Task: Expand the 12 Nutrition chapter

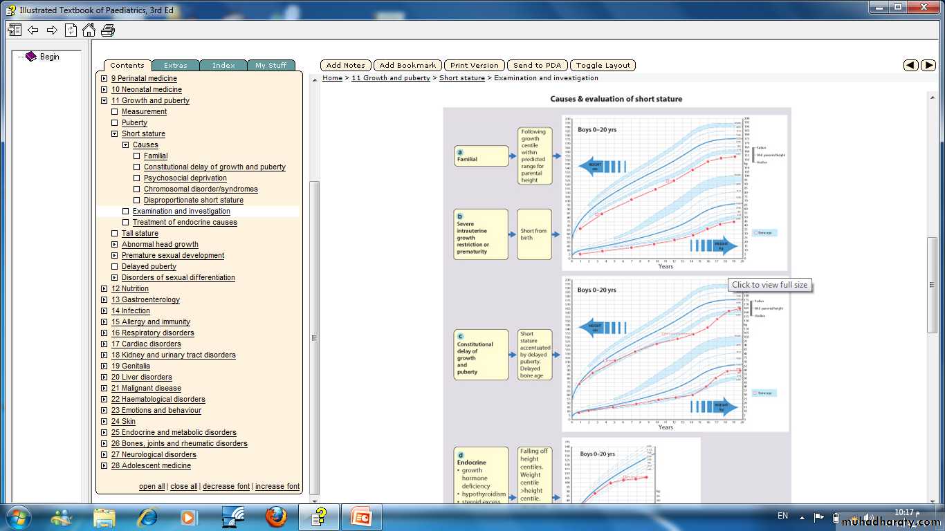Action: pyautogui.click(x=104, y=289)
